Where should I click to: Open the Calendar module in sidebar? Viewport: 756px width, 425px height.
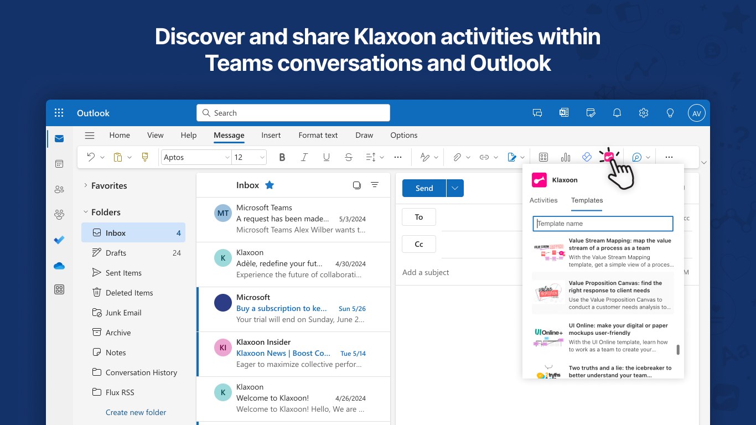click(59, 164)
